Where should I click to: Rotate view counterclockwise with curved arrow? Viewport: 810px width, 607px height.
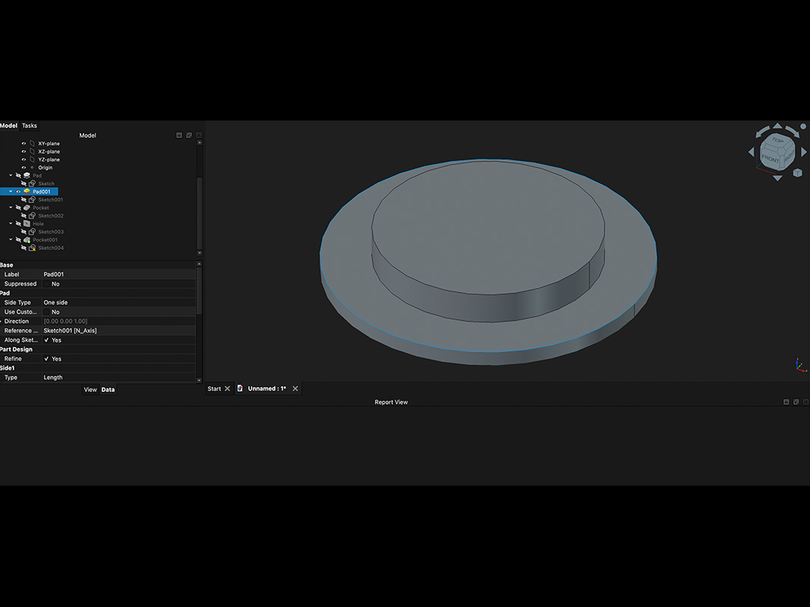762,131
